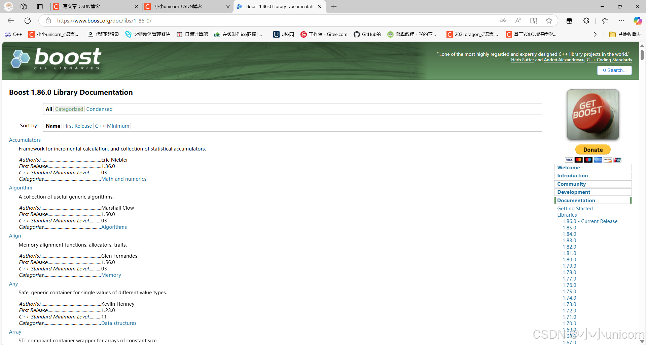Select the All view filter
646x345 pixels.
49,109
